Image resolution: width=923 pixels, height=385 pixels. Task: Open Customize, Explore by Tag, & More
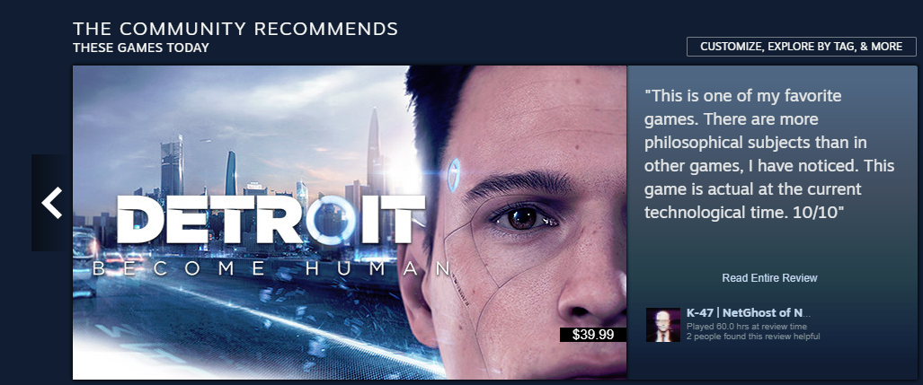(x=801, y=47)
